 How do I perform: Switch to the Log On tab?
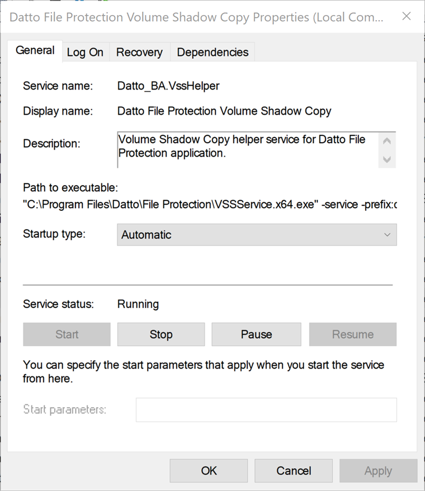coord(85,51)
